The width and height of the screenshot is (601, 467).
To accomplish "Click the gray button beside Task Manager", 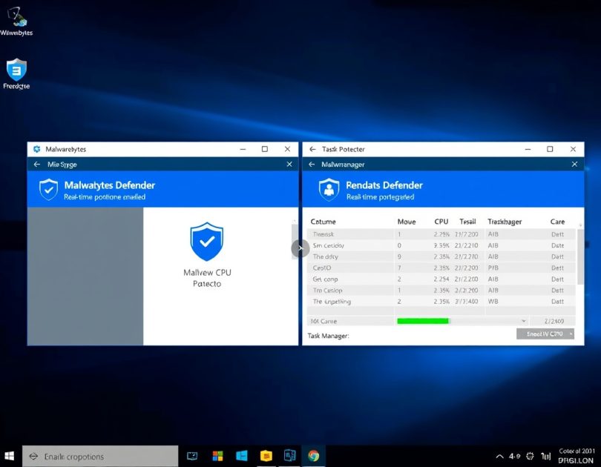I will 545,334.
